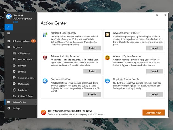173x130 pixels.
Task: Launch Duplicate Photos Fixer Pro
Action: pos(154,95)
